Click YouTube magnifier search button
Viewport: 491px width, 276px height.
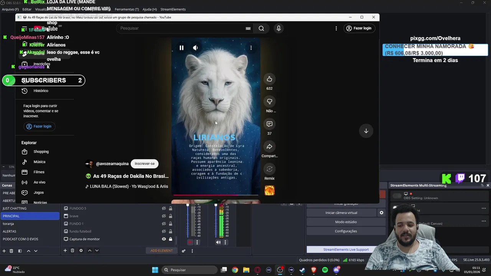tap(261, 28)
